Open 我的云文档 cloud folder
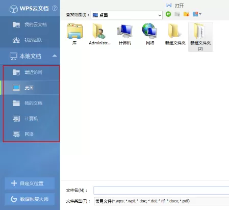229x210 pixels. (30, 24)
